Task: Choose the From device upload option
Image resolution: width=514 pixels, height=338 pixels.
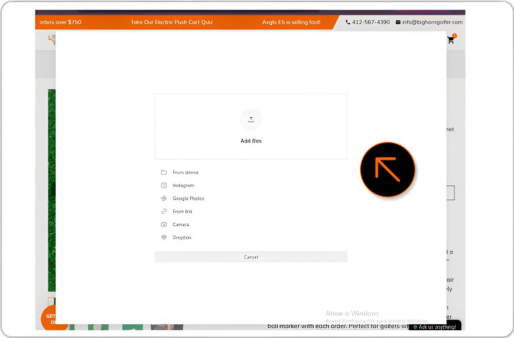Action: coord(185,172)
